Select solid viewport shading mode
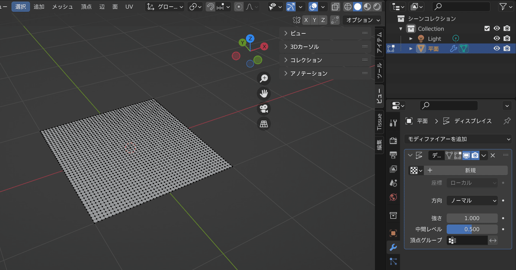The width and height of the screenshot is (516, 270). [357, 7]
